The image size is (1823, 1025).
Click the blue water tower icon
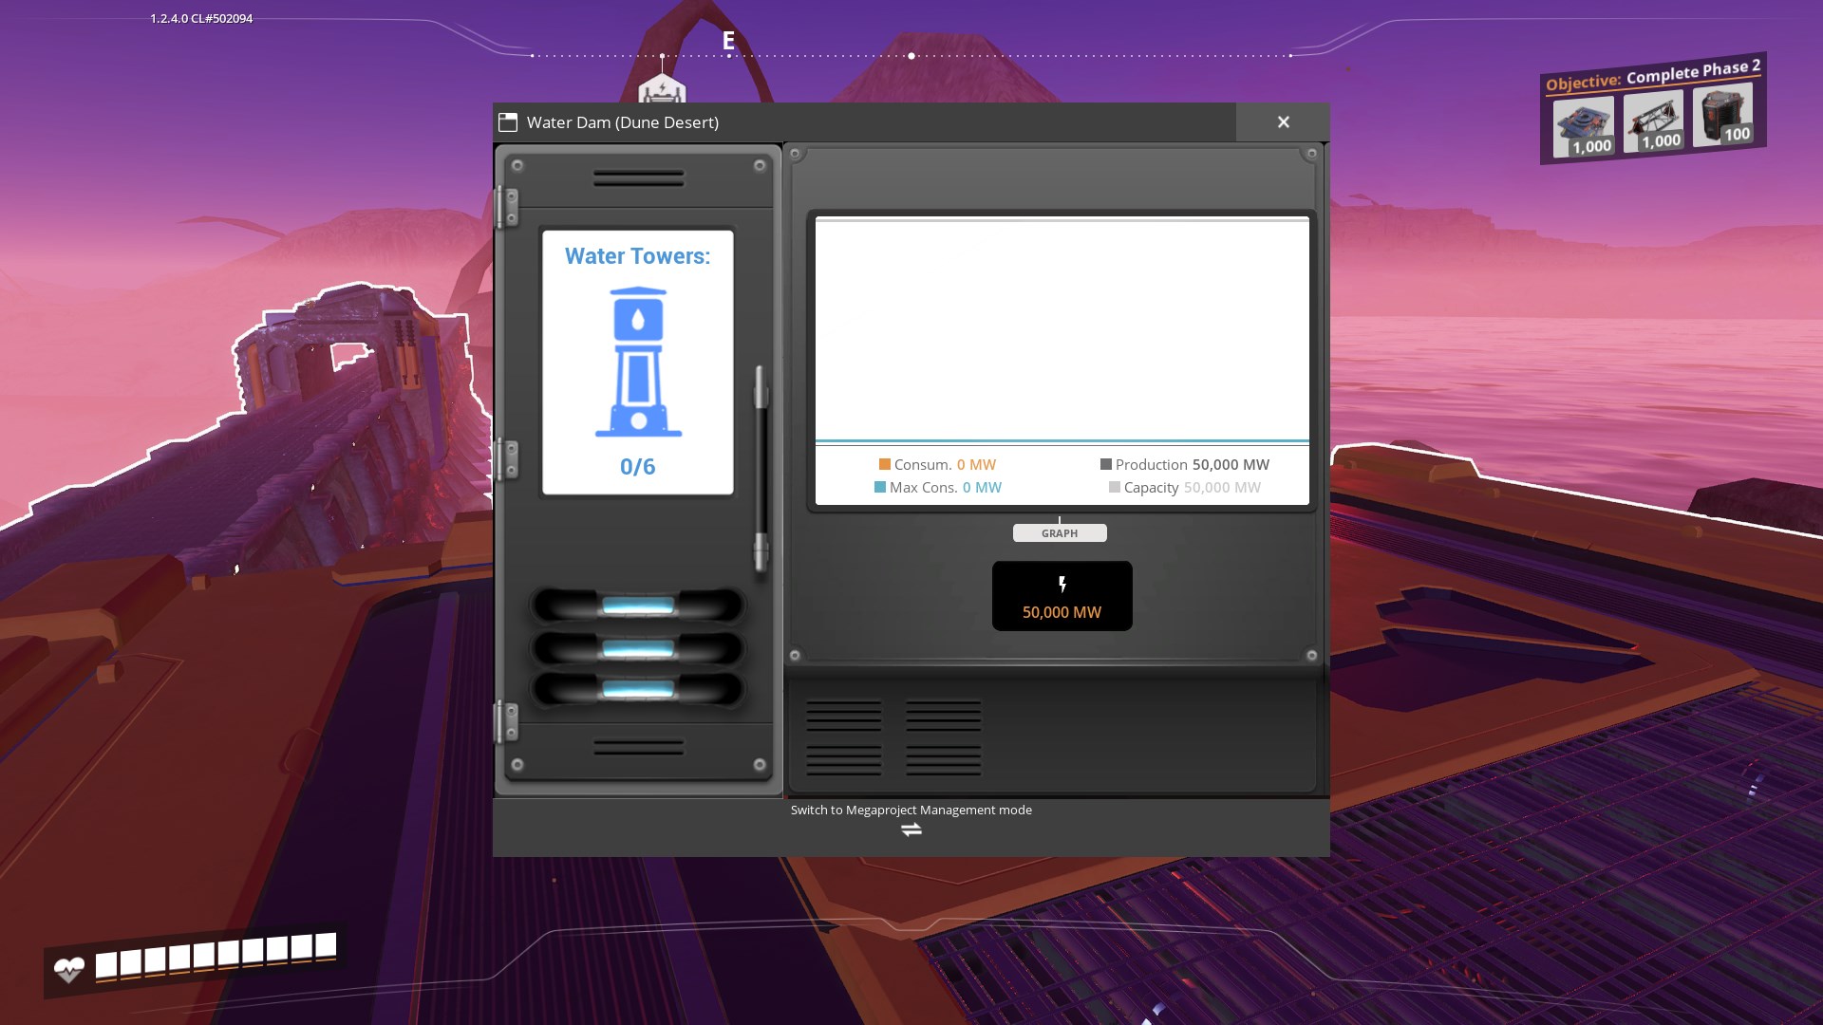point(638,362)
